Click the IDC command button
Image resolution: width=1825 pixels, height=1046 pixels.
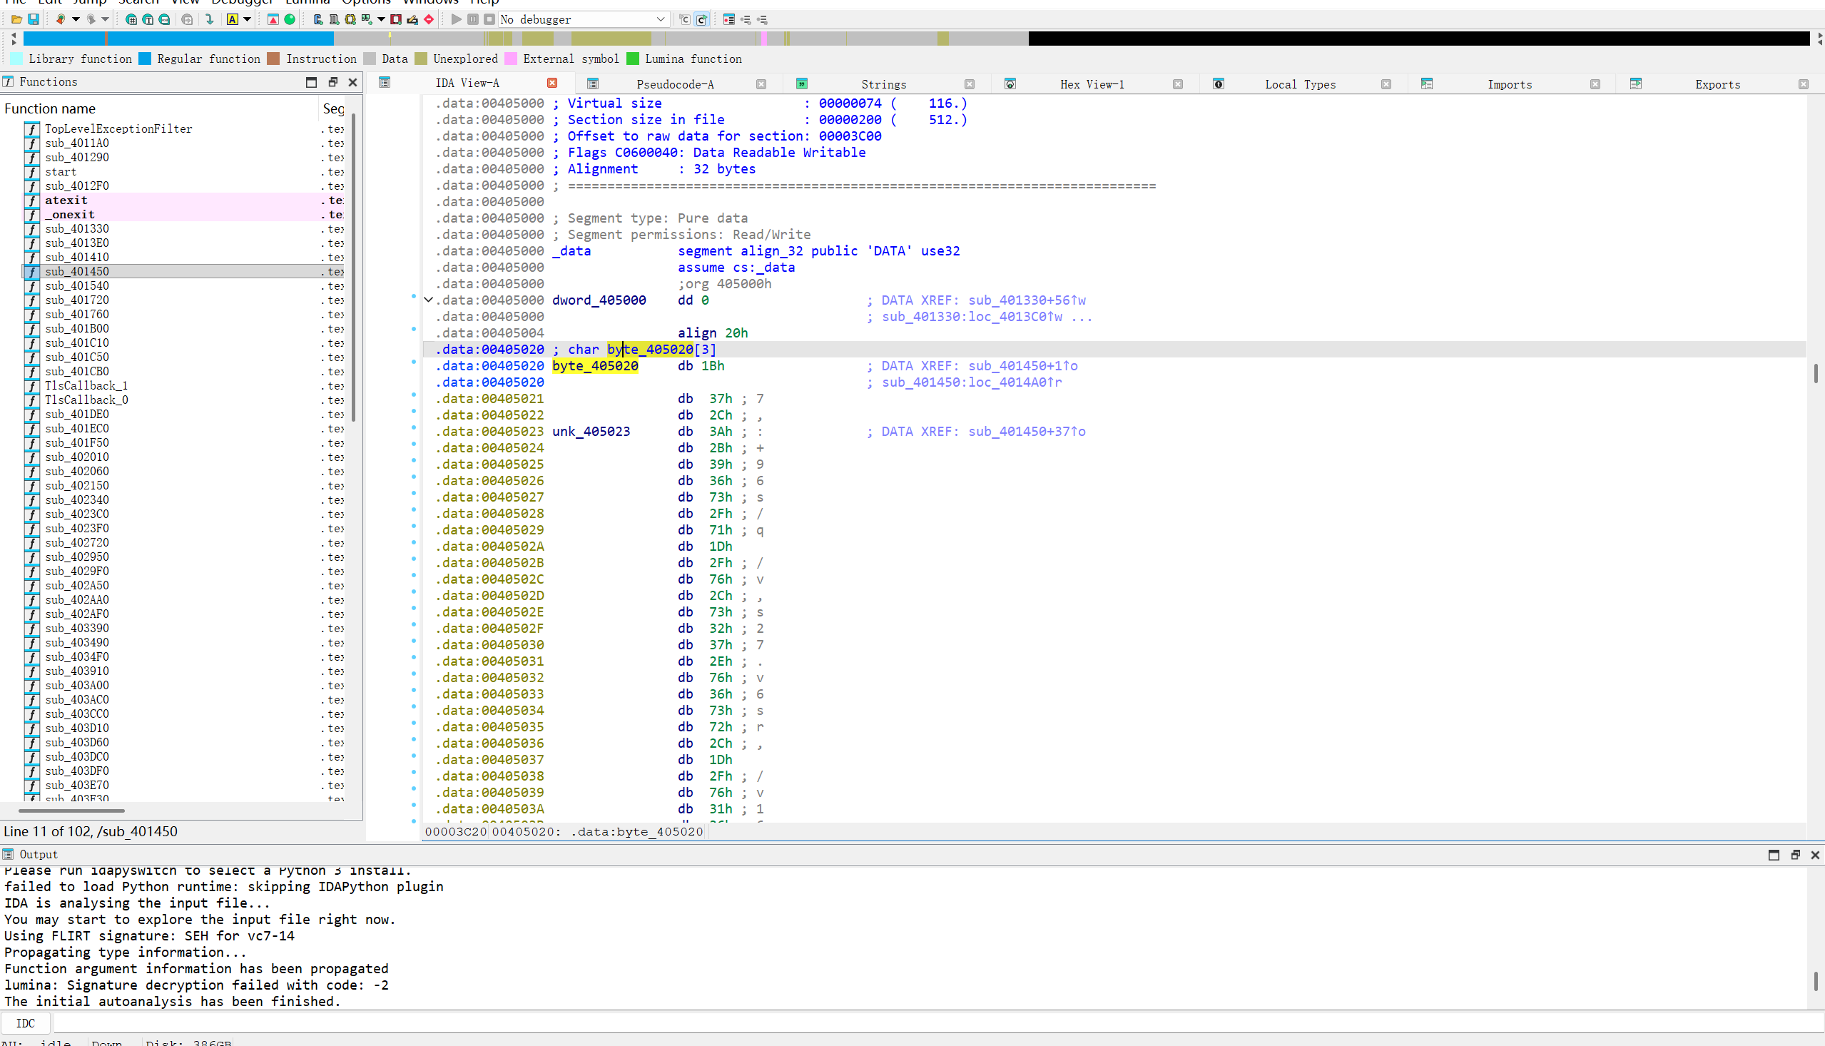pos(25,1023)
